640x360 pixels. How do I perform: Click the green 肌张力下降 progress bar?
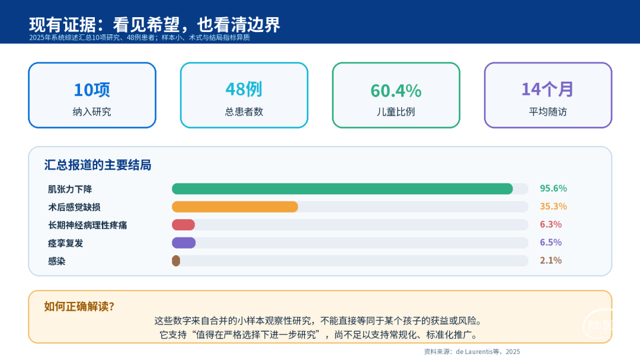coord(342,188)
